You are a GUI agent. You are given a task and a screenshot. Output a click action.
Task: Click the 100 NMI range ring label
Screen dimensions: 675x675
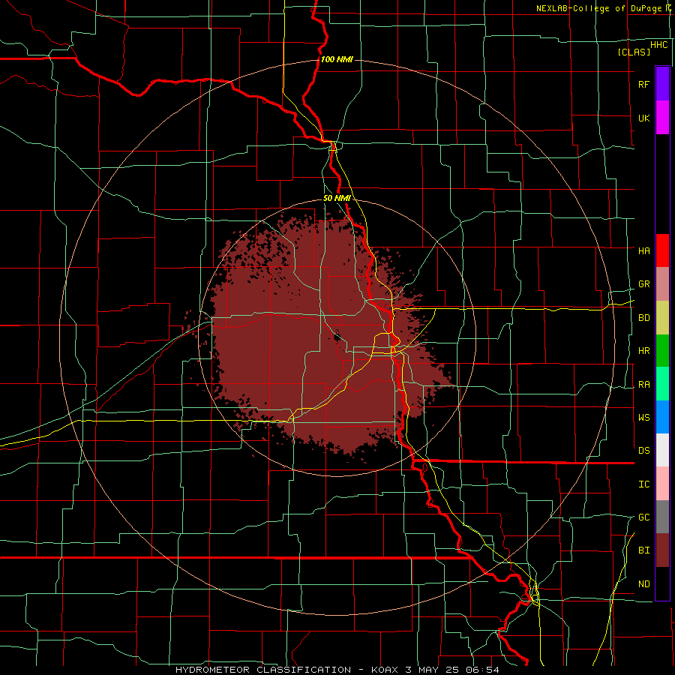pyautogui.click(x=337, y=59)
